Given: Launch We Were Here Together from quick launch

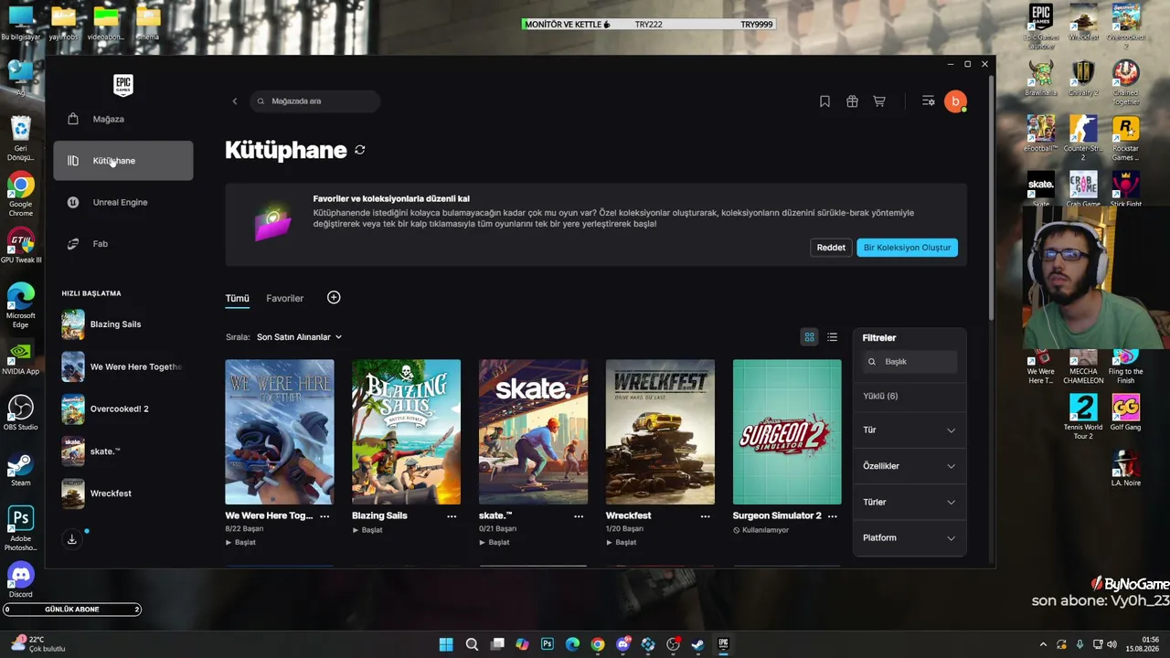Looking at the screenshot, I should point(122,366).
